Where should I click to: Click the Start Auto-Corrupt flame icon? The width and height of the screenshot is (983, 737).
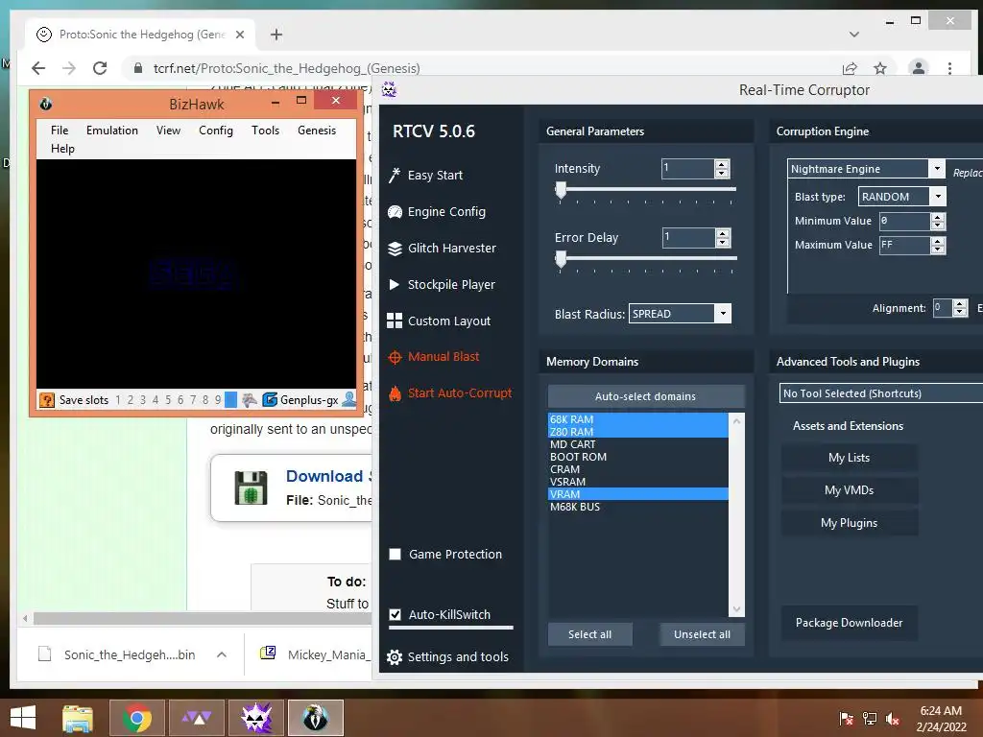pos(395,393)
